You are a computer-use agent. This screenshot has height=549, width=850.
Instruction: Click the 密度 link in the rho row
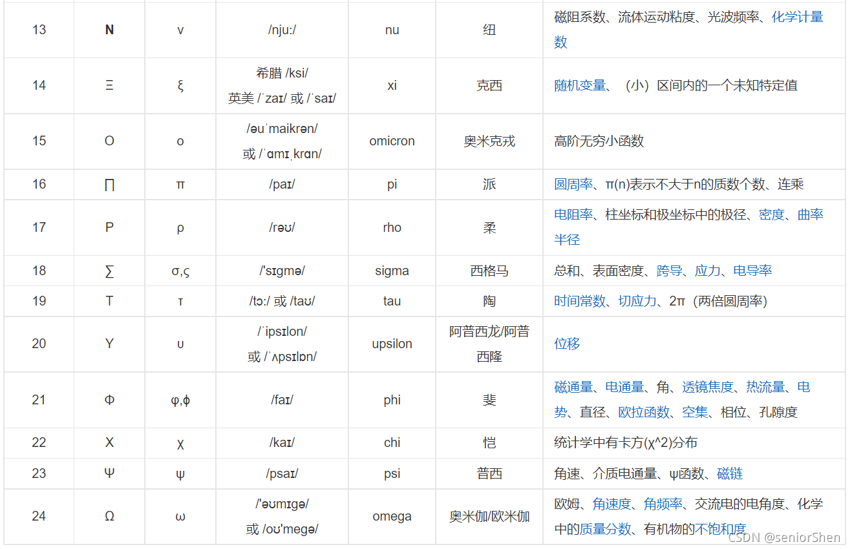[x=772, y=214]
